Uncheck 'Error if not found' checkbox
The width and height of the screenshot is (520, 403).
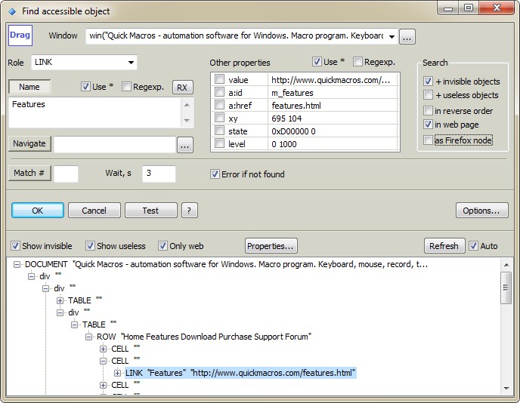pyautogui.click(x=215, y=174)
